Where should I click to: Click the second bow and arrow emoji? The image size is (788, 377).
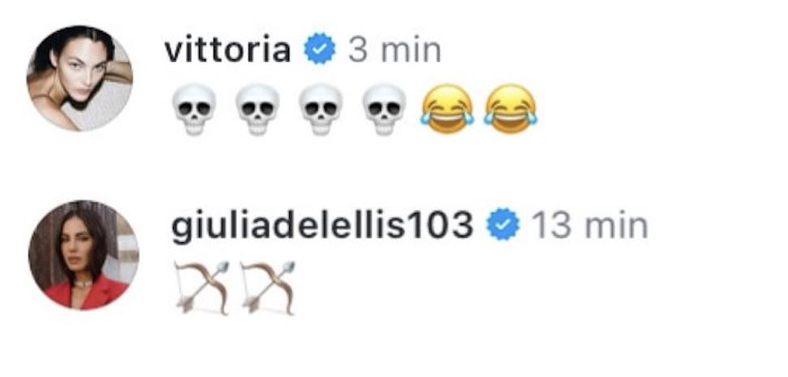(x=268, y=288)
